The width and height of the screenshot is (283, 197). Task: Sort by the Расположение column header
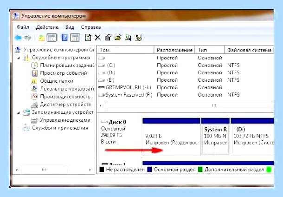[174, 50]
